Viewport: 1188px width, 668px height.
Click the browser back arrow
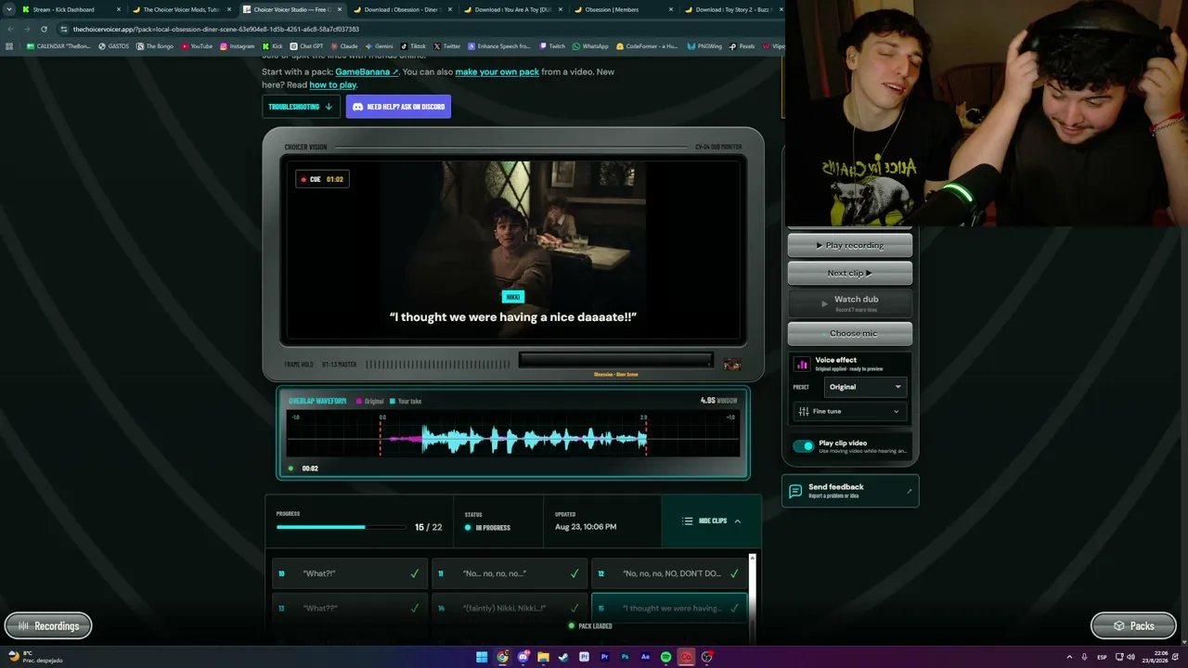[10, 29]
